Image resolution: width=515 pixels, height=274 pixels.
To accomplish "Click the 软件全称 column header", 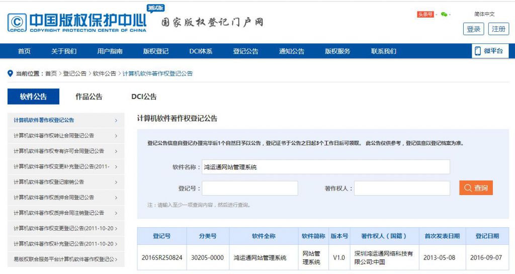I will point(264,236).
